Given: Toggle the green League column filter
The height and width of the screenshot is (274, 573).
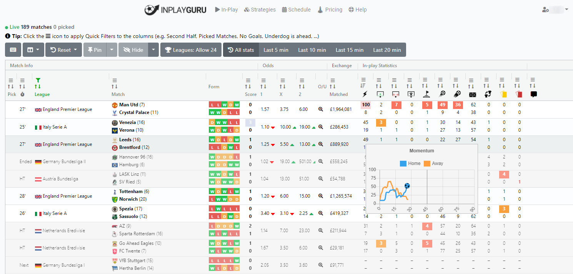Looking at the screenshot, I should click(x=38, y=80).
